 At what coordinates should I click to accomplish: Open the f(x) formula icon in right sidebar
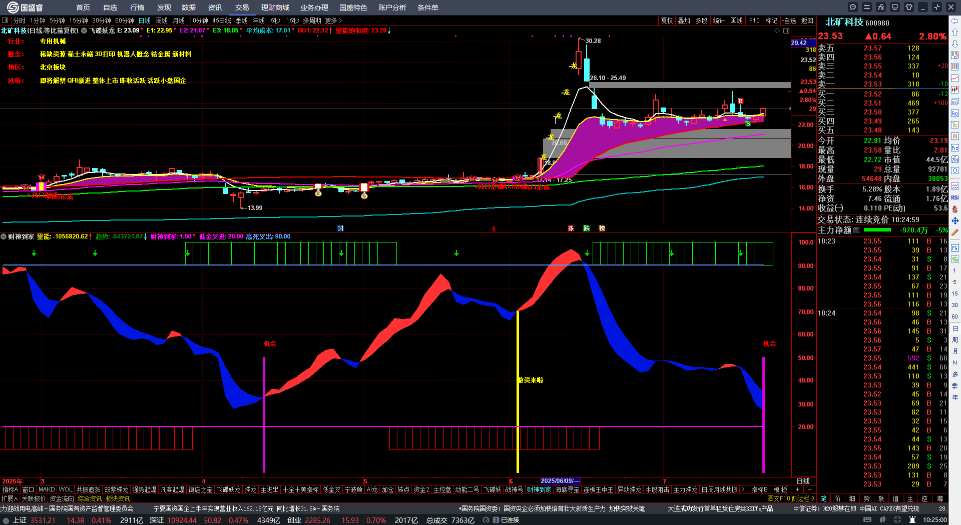(x=955, y=159)
